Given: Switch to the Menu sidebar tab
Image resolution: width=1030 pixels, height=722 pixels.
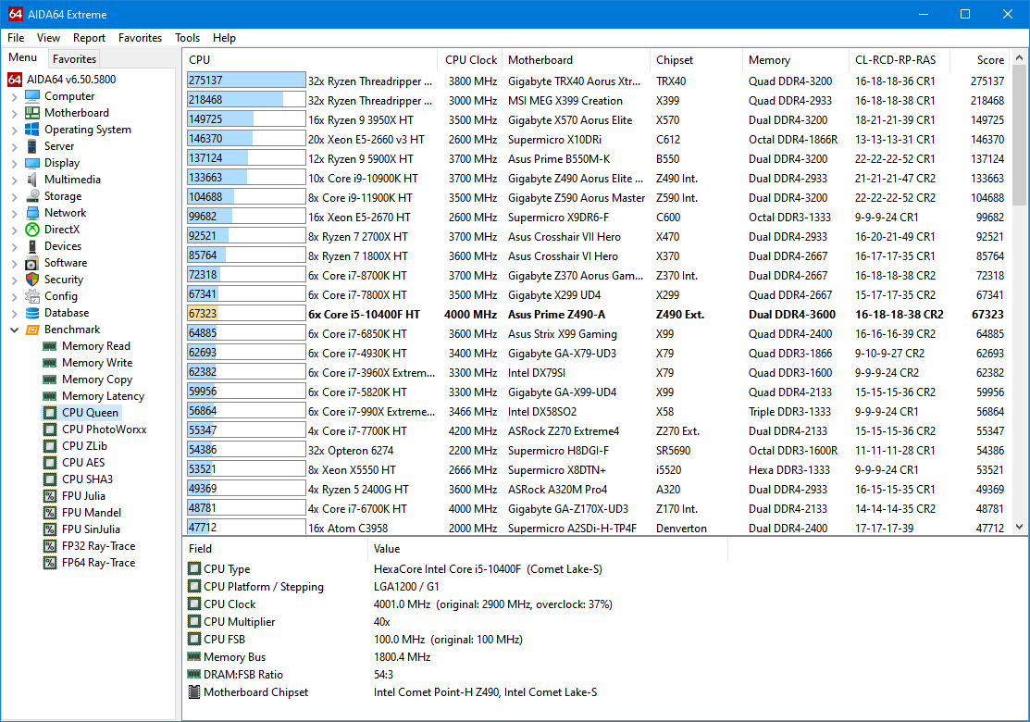Looking at the screenshot, I should click(x=23, y=57).
